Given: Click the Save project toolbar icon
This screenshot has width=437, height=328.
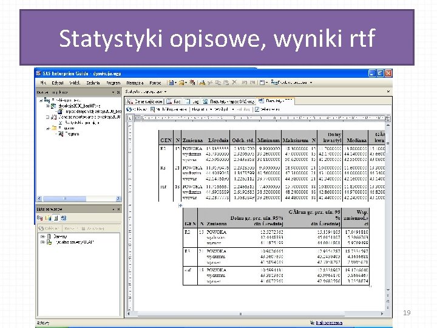Looking at the screenshot, I should [192, 83].
